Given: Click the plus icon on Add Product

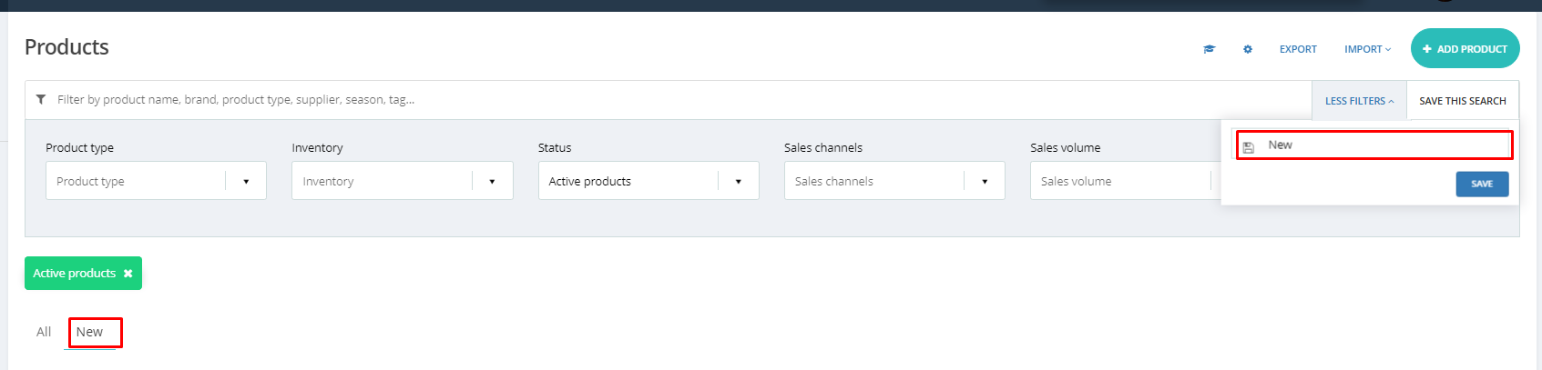Looking at the screenshot, I should (1427, 49).
